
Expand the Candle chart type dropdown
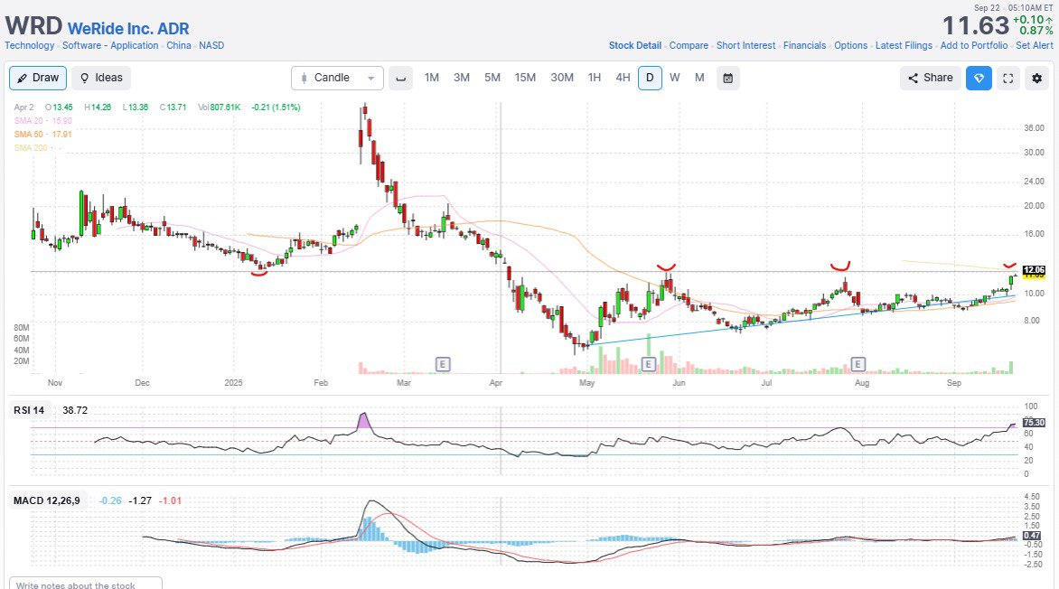point(337,78)
